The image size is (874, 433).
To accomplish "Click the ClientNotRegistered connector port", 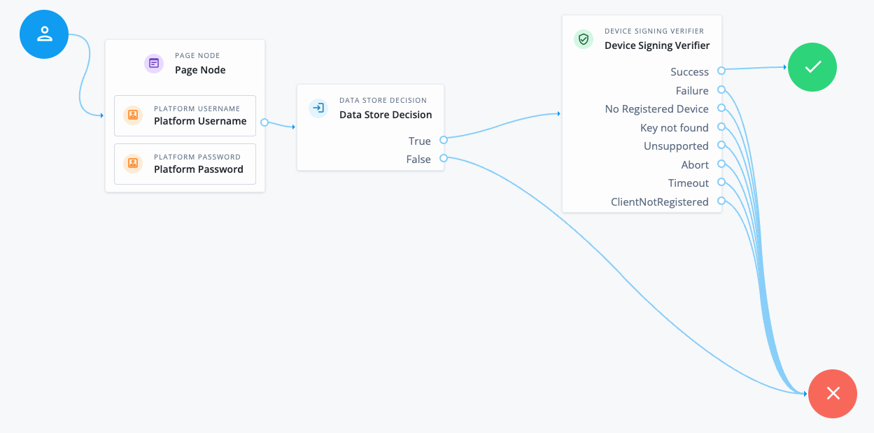I will point(721,201).
